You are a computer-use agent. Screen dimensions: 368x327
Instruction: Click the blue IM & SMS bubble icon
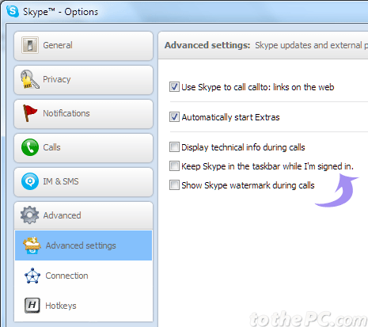[x=30, y=181]
